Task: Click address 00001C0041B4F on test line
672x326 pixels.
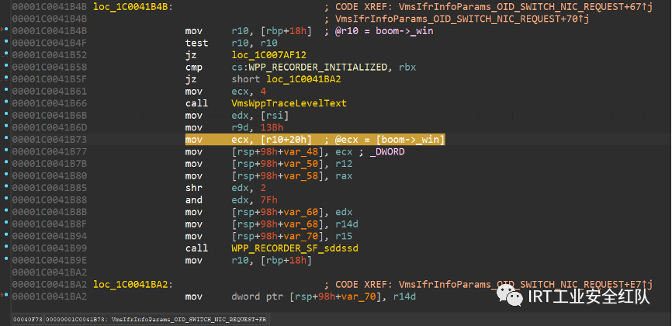Action: pyautogui.click(x=50, y=43)
